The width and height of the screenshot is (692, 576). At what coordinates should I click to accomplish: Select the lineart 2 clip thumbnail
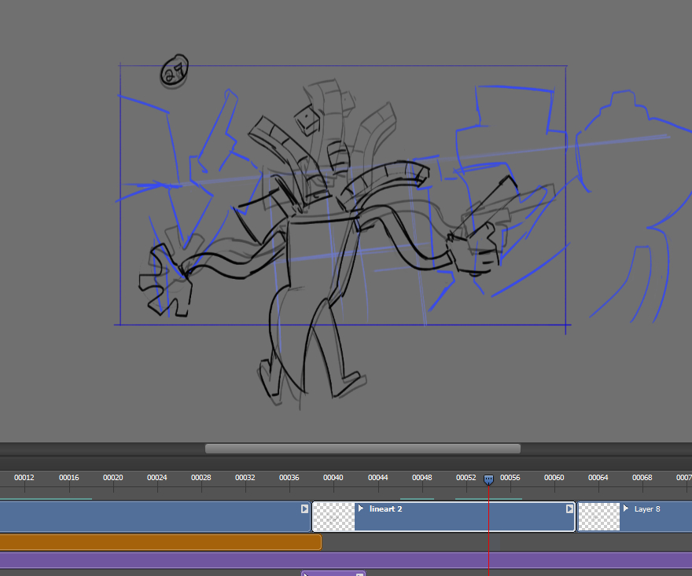pyautogui.click(x=334, y=517)
